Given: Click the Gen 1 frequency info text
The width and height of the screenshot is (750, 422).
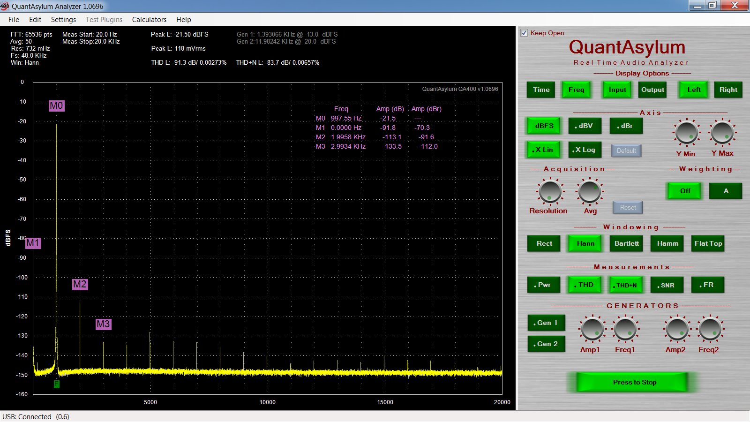Looking at the screenshot, I should coord(287,34).
